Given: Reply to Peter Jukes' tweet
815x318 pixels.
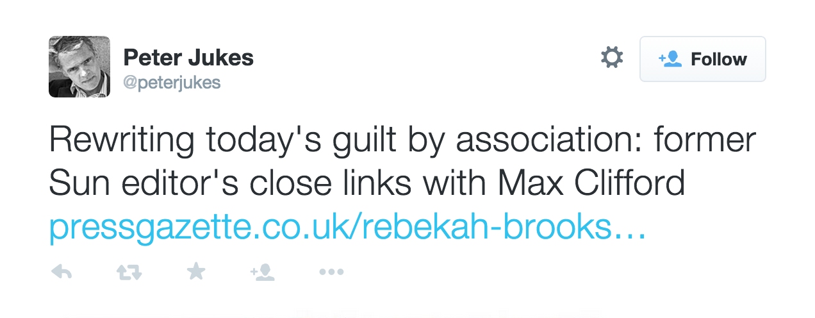Looking at the screenshot, I should click(61, 272).
